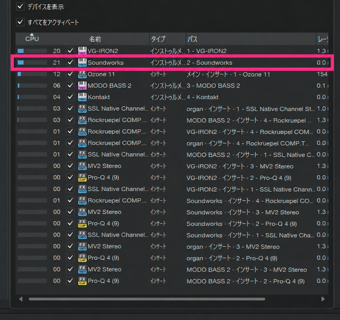The height and width of the screenshot is (320, 340).
Task: Click the VG-IRON2 instrument plug-in icon
Action: 82,51
